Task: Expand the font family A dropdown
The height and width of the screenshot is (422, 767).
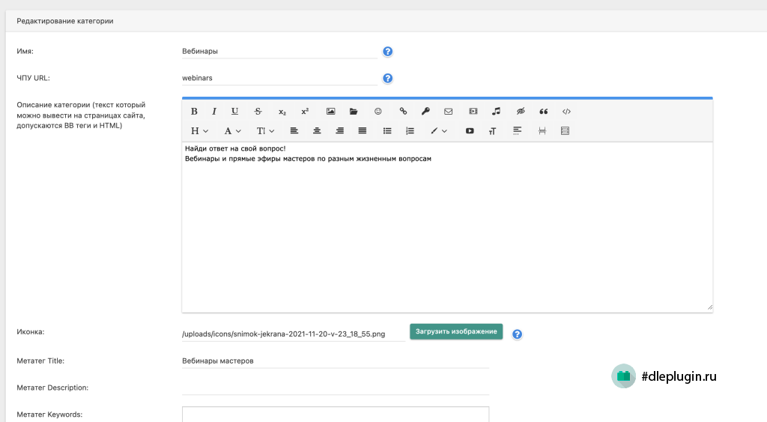Action: point(232,131)
